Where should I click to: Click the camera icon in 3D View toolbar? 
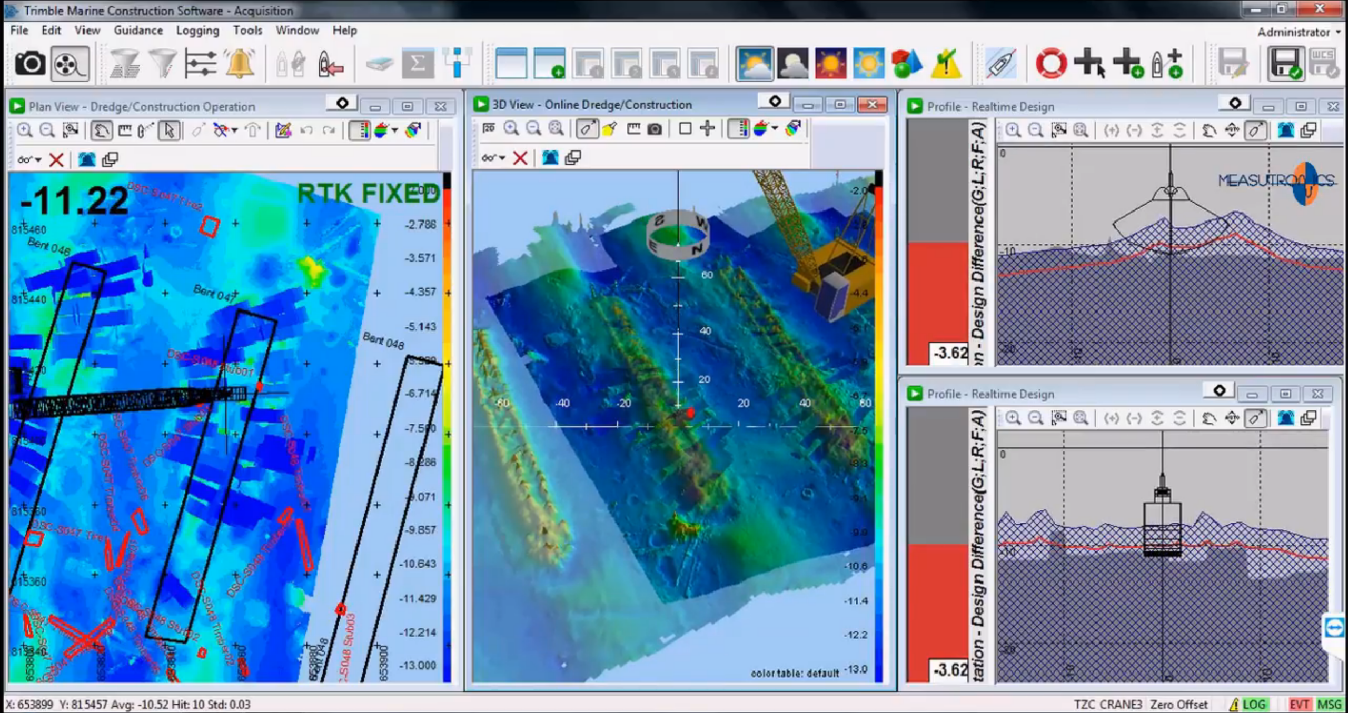pos(655,129)
